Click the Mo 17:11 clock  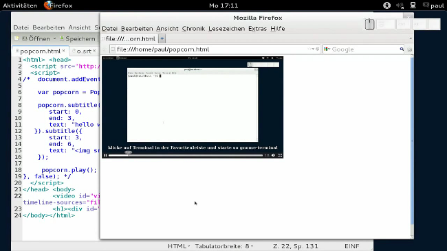pyautogui.click(x=223, y=5)
